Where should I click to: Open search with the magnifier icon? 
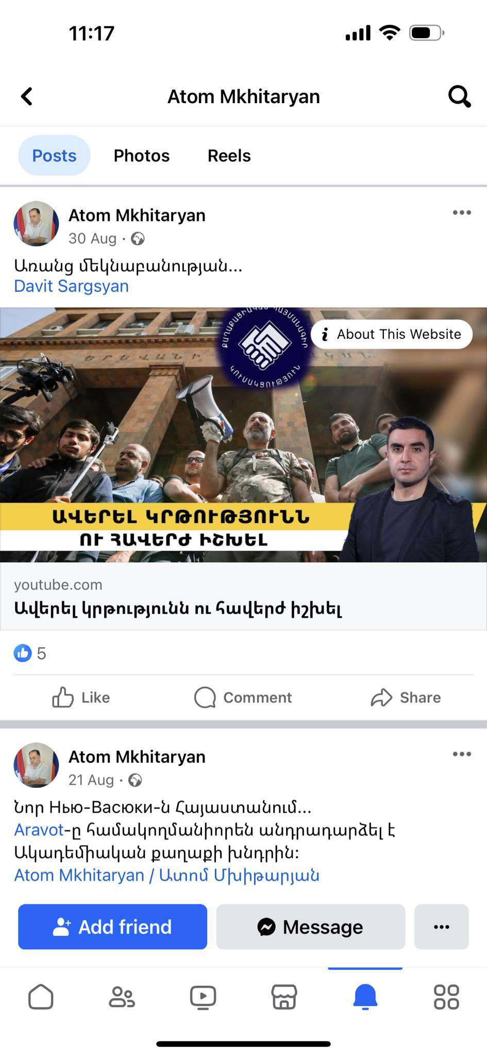click(459, 96)
